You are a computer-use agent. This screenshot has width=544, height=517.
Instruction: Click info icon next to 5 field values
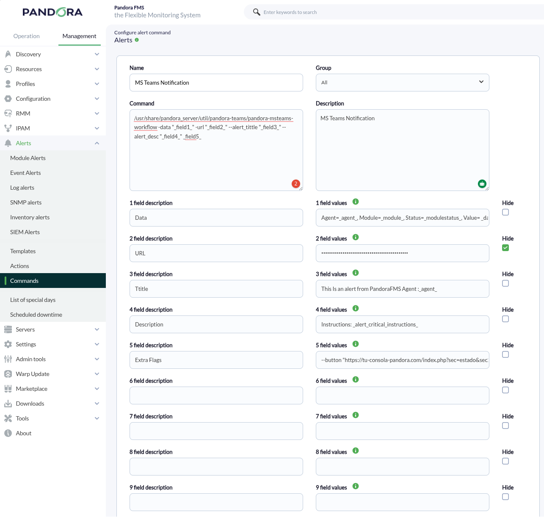point(356,344)
